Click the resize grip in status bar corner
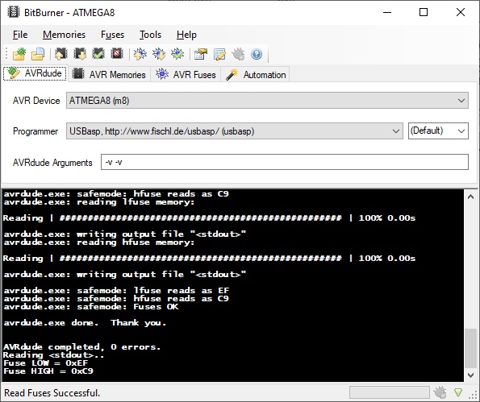The width and height of the screenshot is (480, 402). (x=474, y=395)
